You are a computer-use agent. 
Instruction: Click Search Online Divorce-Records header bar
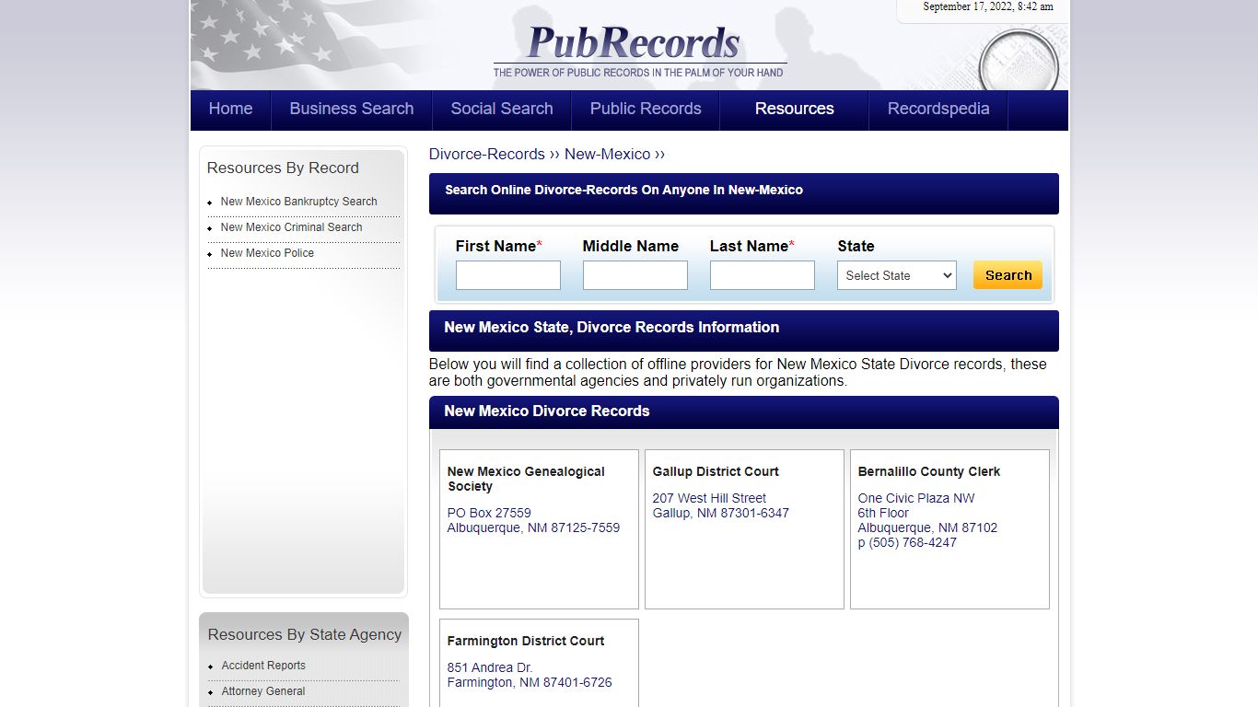pyautogui.click(x=744, y=191)
